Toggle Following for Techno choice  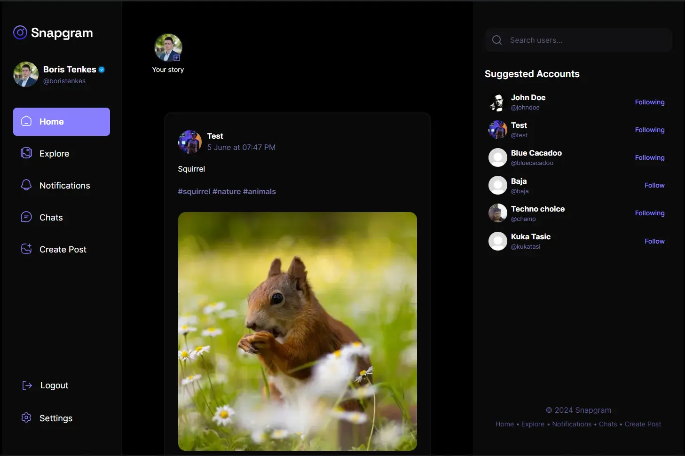(649, 213)
